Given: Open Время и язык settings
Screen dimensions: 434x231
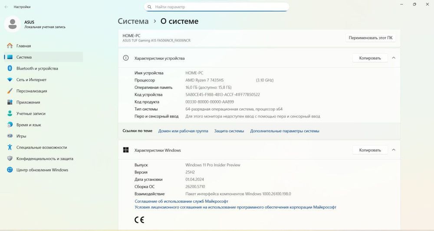Looking at the screenshot, I should click(x=44, y=125).
